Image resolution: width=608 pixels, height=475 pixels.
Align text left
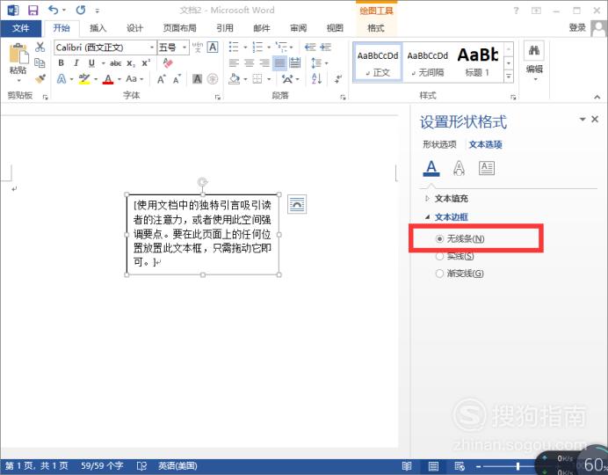(x=234, y=62)
